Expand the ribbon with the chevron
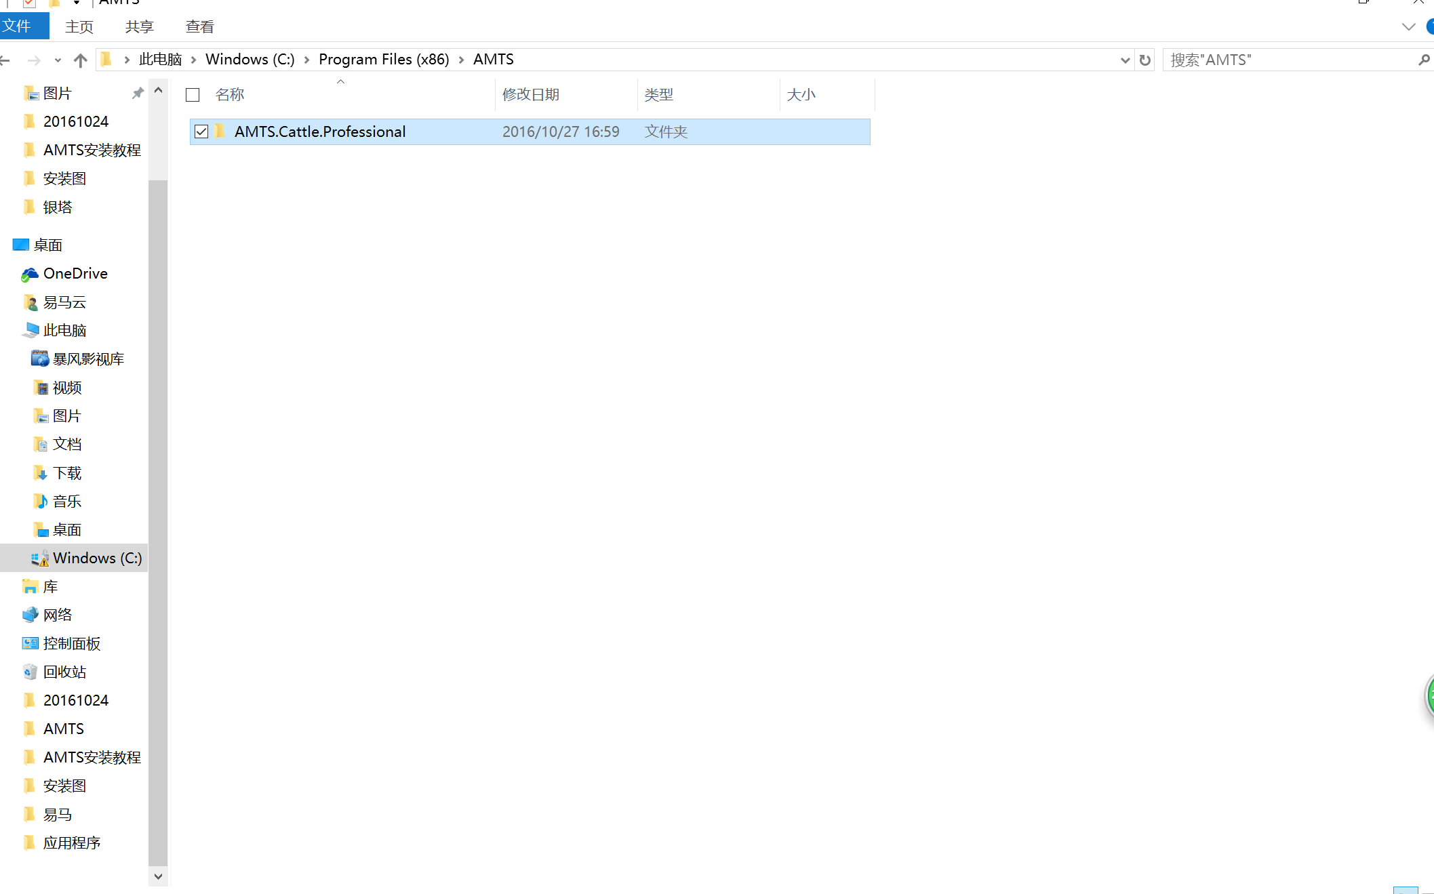Image resolution: width=1434 pixels, height=894 pixels. pyautogui.click(x=1408, y=27)
